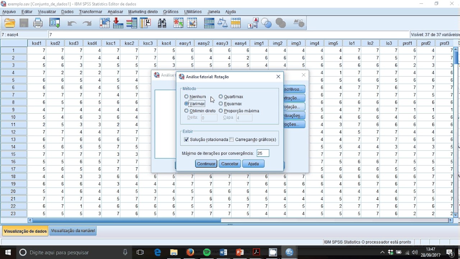Open the Transformar menu

[91, 12]
